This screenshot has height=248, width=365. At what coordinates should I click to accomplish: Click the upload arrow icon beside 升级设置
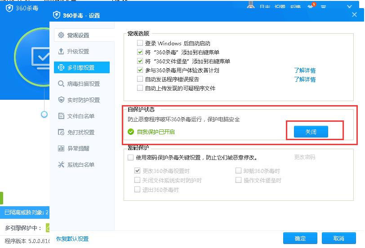[x=61, y=51]
